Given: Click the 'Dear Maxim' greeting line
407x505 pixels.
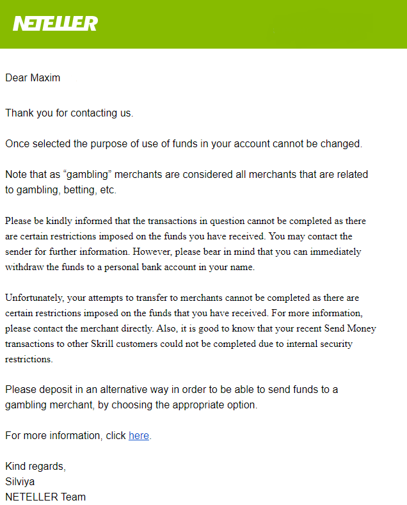Looking at the screenshot, I should coord(33,78).
